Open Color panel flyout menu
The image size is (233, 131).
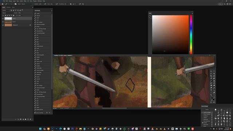point(192,13)
